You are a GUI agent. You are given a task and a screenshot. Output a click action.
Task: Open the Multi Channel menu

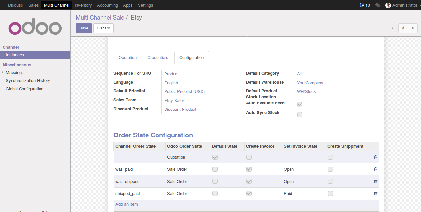tap(57, 5)
